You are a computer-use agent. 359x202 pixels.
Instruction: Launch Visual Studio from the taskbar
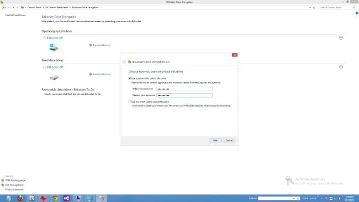[66, 198]
